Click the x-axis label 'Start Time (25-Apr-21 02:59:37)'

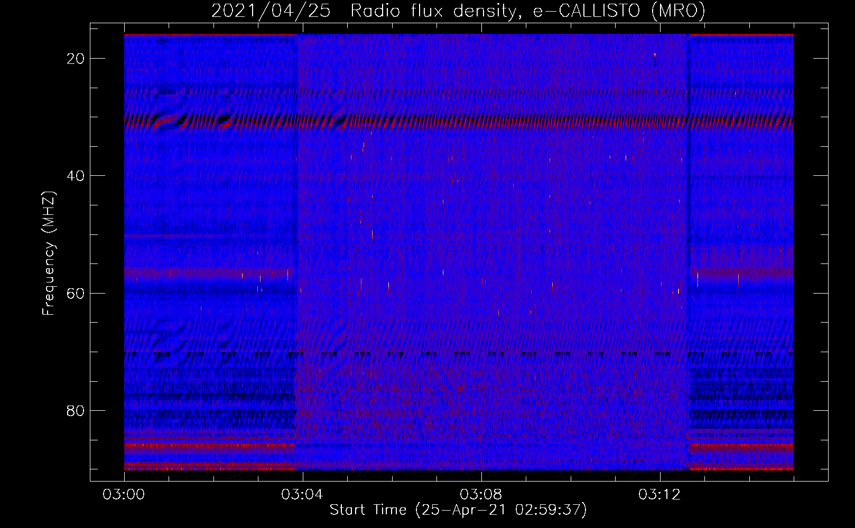tap(458, 510)
